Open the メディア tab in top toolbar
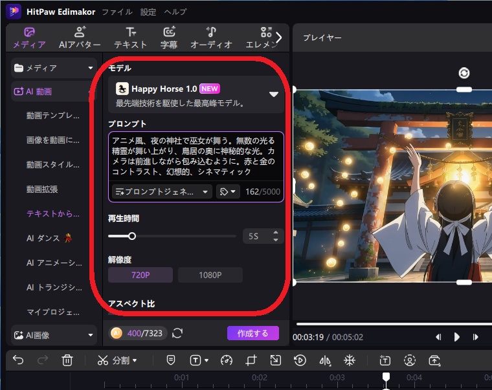This screenshot has width=492, height=390. 29,38
